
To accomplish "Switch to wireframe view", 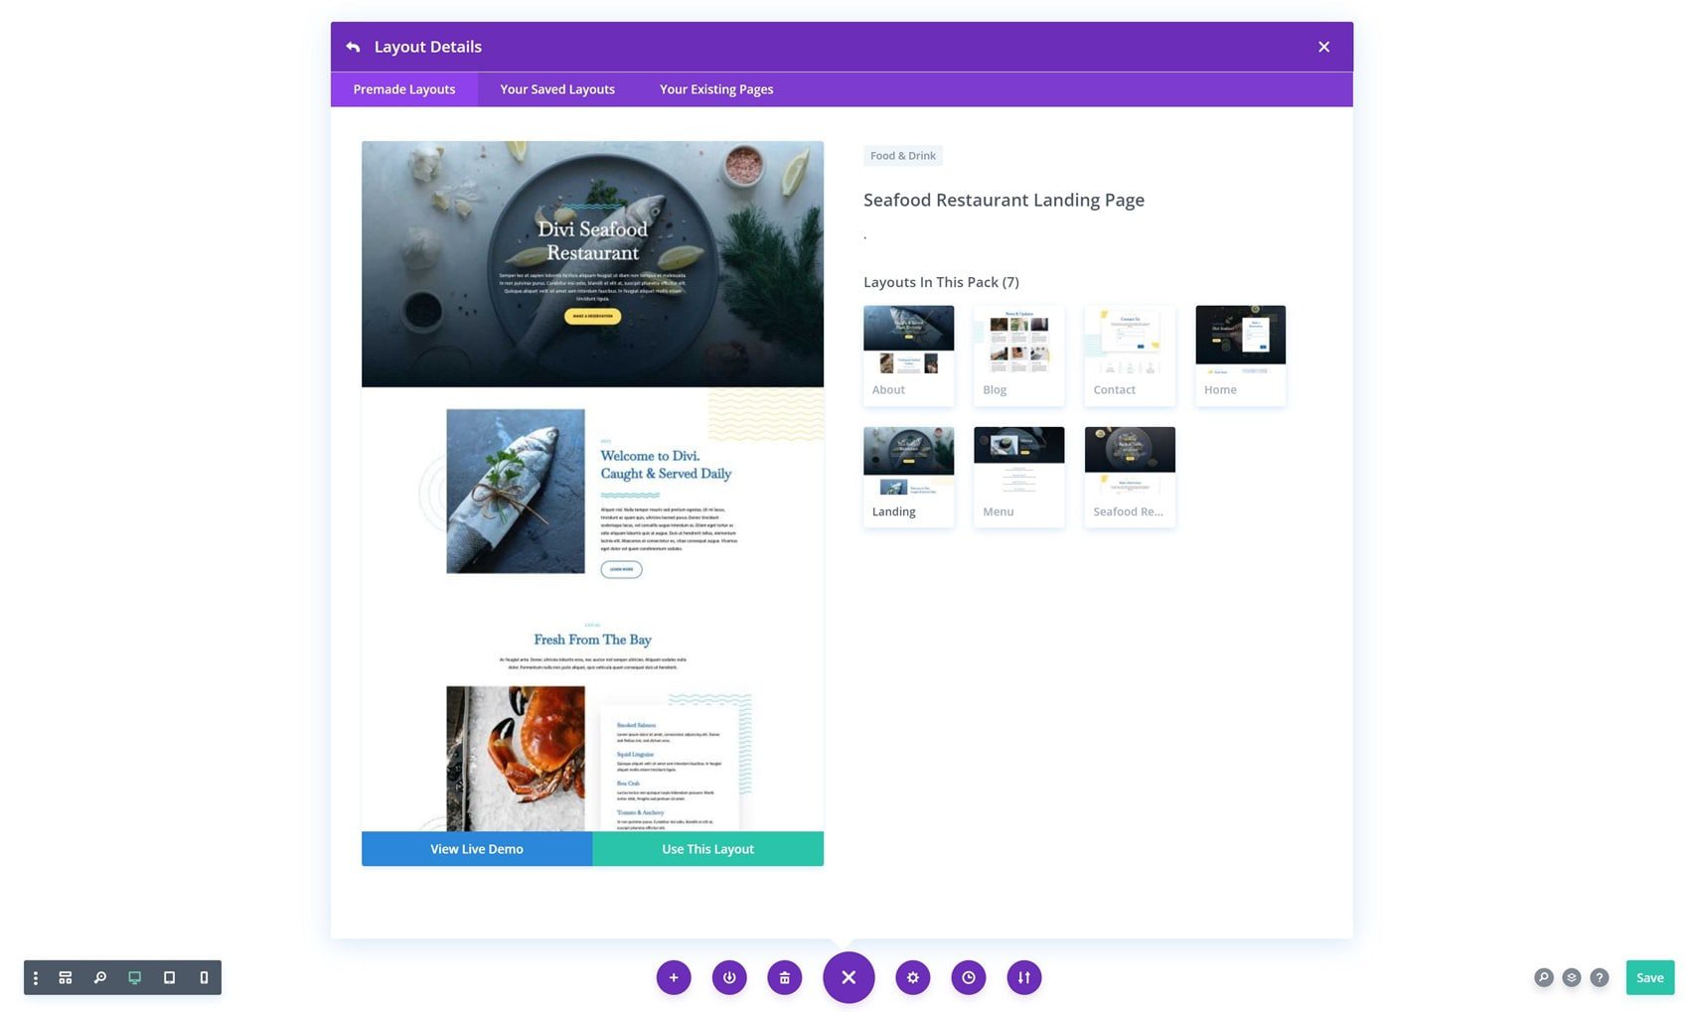I will [66, 978].
